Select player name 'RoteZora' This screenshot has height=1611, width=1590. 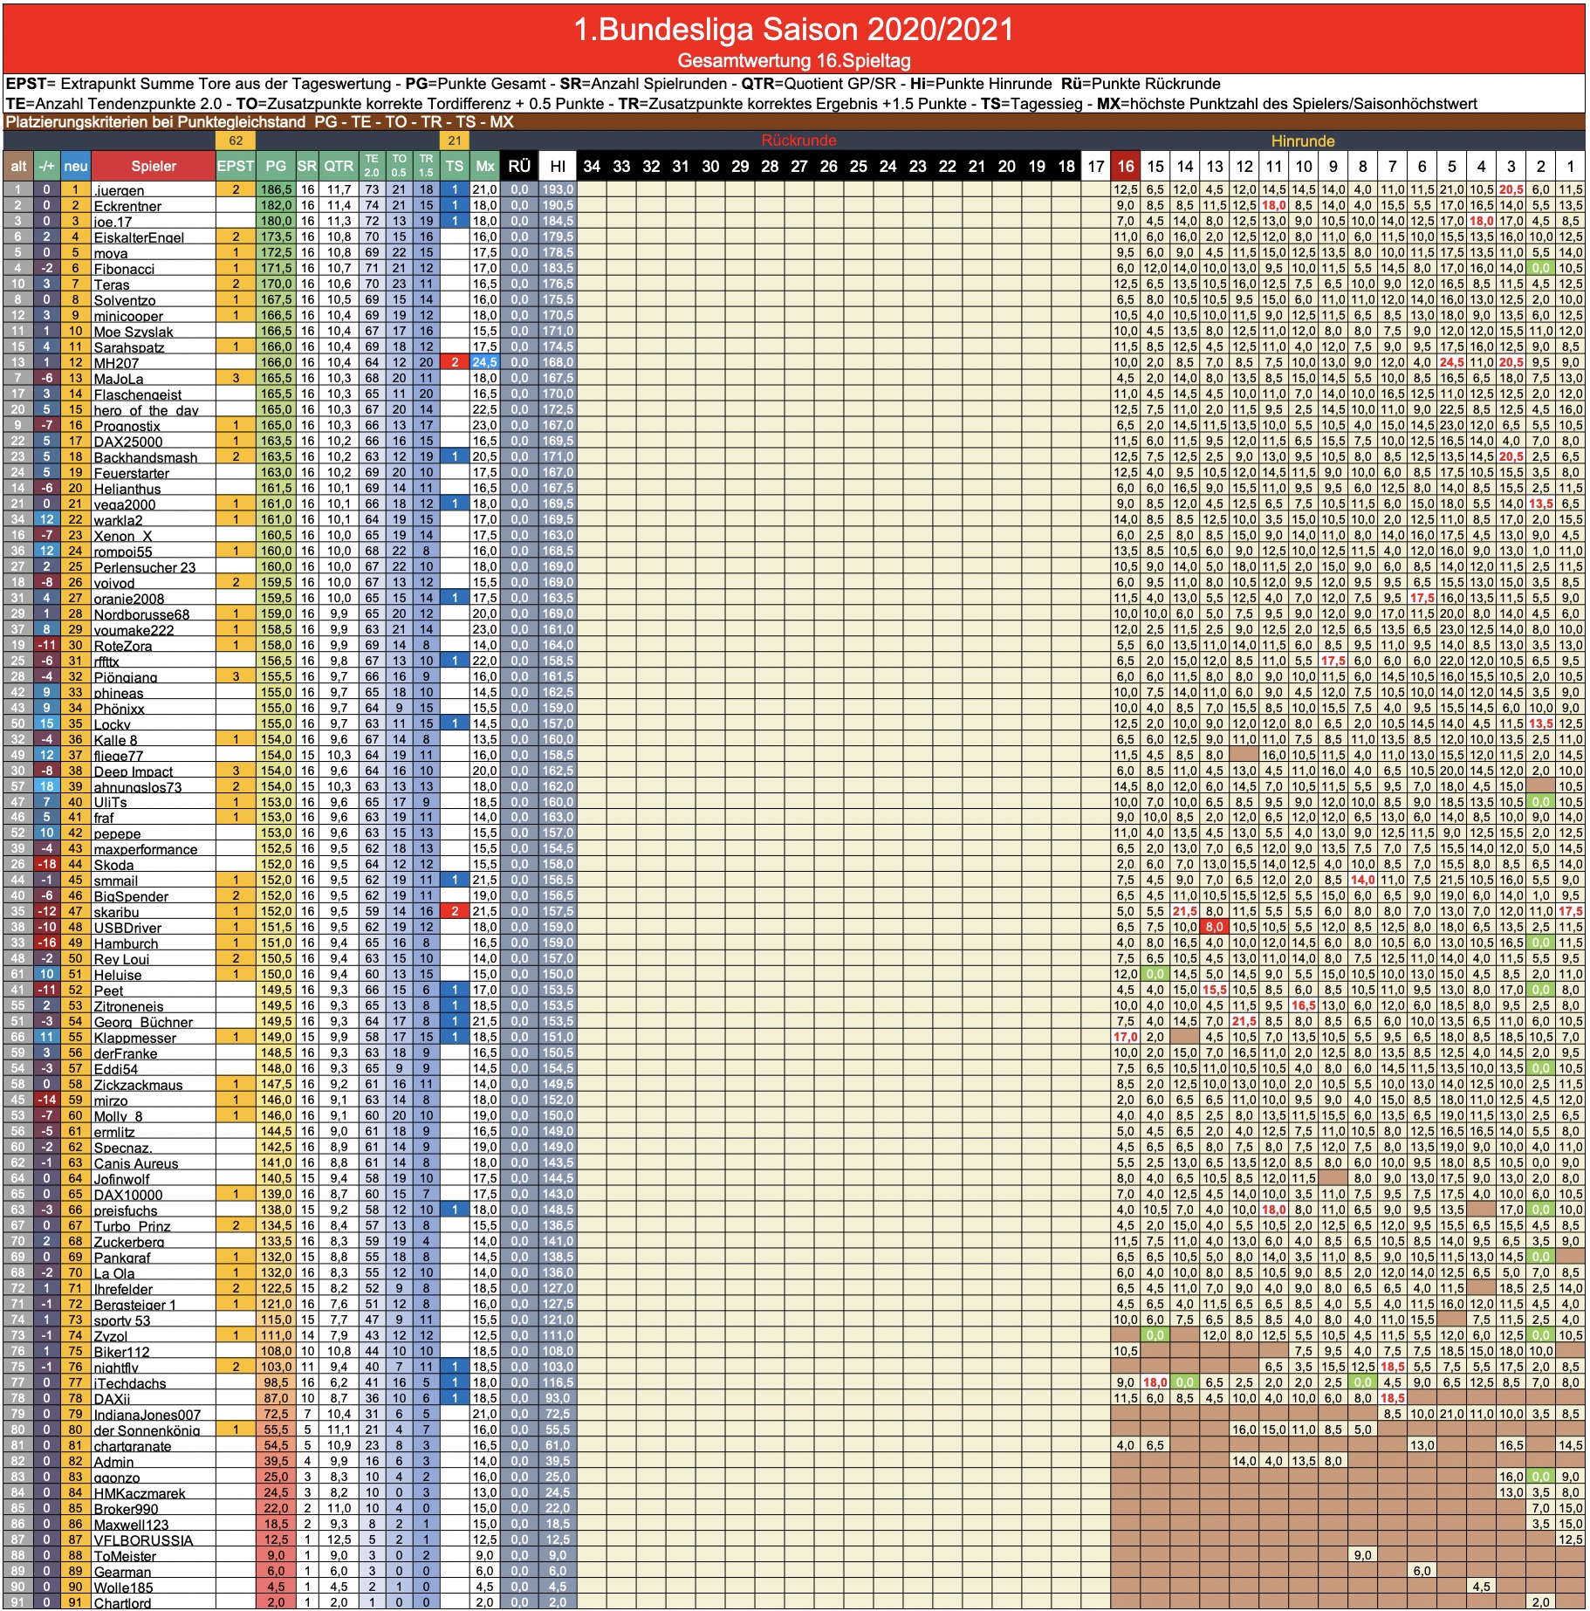pos(123,646)
